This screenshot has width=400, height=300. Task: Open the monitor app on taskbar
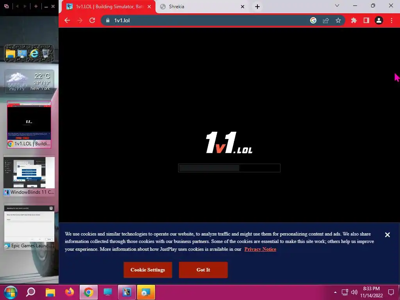coord(108,292)
